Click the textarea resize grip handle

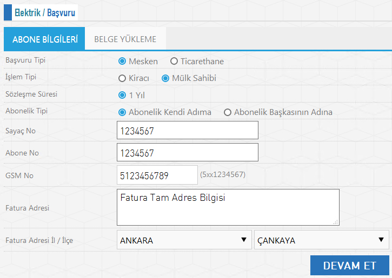click(x=336, y=222)
